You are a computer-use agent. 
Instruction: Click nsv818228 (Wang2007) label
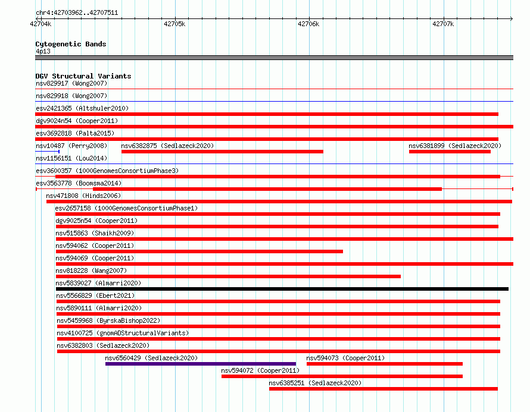pos(91,271)
